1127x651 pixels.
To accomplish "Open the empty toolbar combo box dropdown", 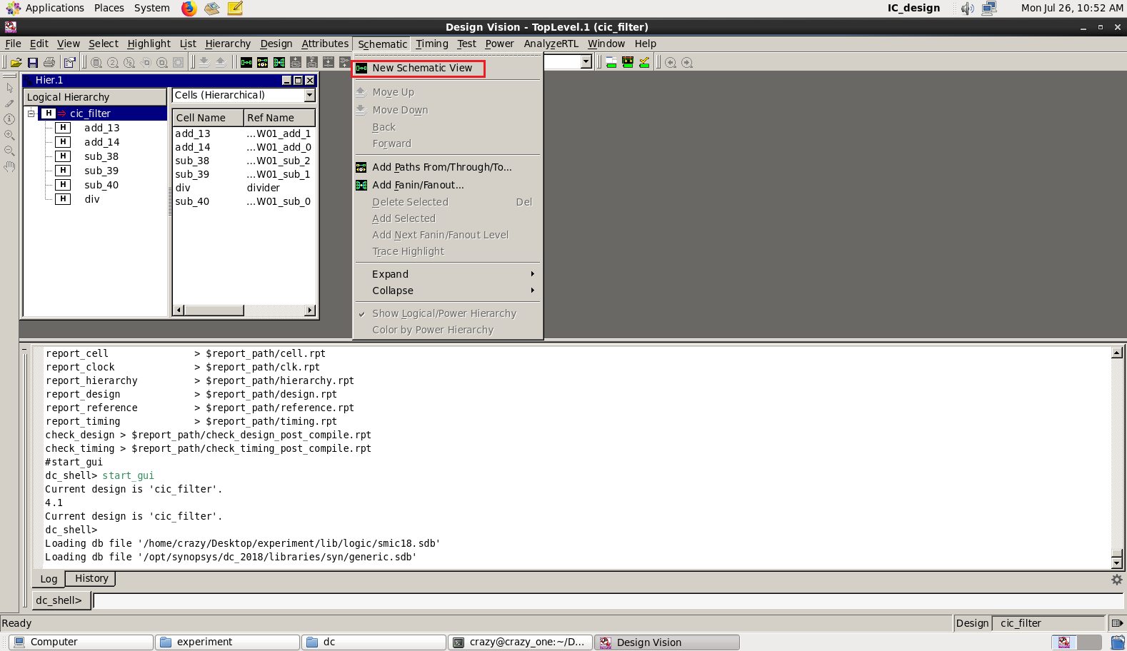I will (x=586, y=62).
